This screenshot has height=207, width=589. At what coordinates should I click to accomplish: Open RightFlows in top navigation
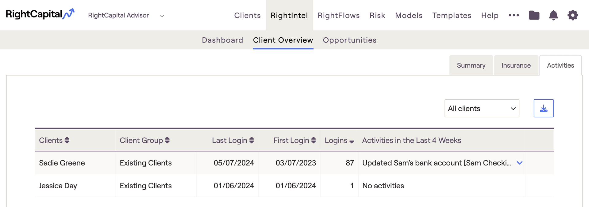[x=339, y=15]
